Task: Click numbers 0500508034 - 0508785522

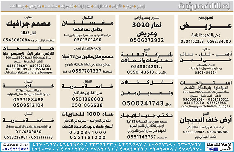Action: tap(206, 99)
